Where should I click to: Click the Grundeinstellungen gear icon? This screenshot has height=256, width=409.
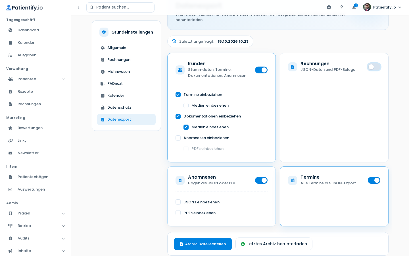(104, 32)
